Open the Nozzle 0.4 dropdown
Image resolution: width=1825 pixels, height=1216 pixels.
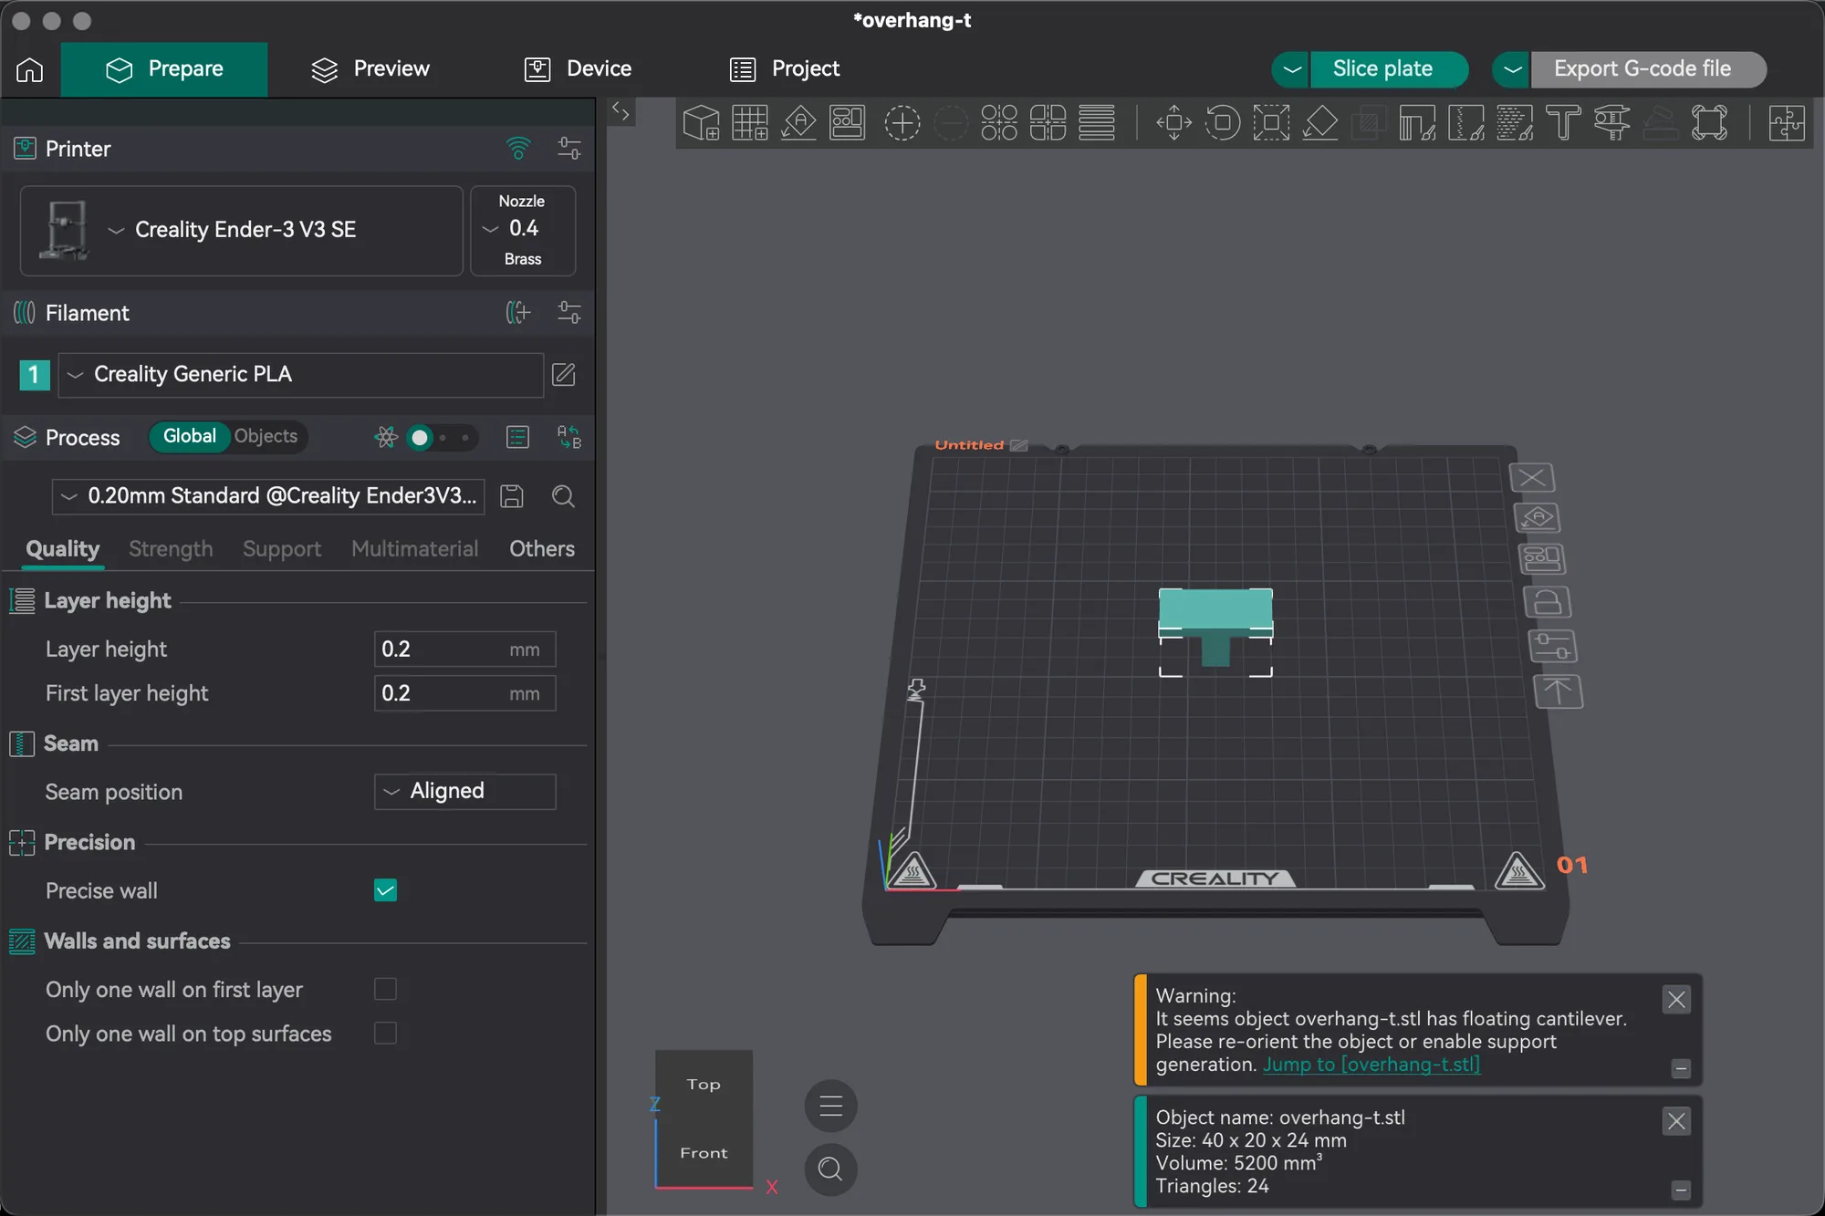pyautogui.click(x=523, y=230)
